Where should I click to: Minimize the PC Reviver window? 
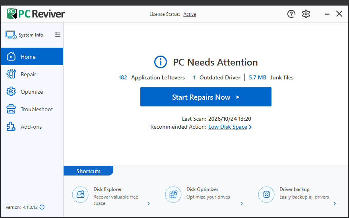[x=327, y=14]
